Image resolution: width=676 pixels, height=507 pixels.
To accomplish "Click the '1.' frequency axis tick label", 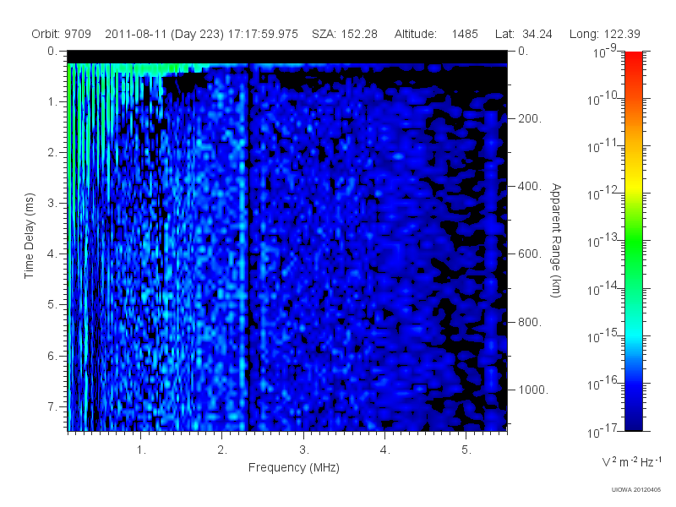I will [x=141, y=450].
